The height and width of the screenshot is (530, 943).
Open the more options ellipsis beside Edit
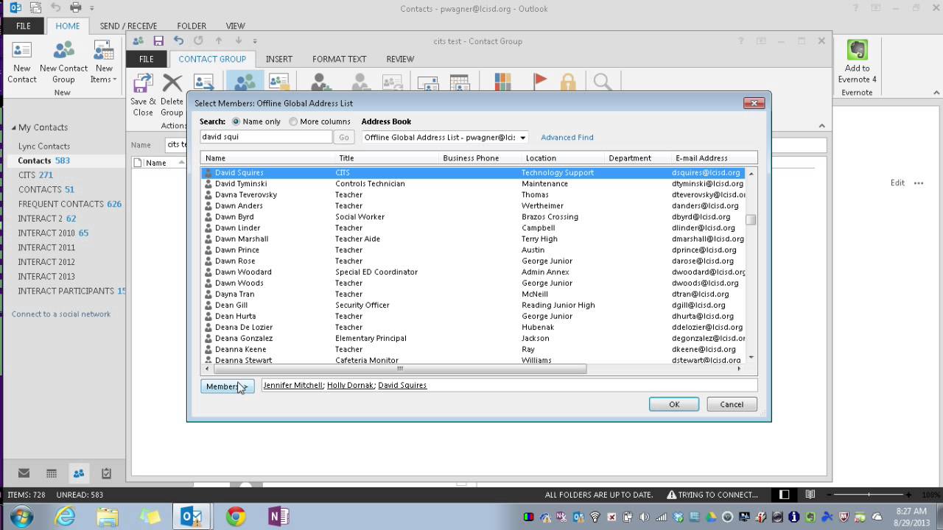919,183
